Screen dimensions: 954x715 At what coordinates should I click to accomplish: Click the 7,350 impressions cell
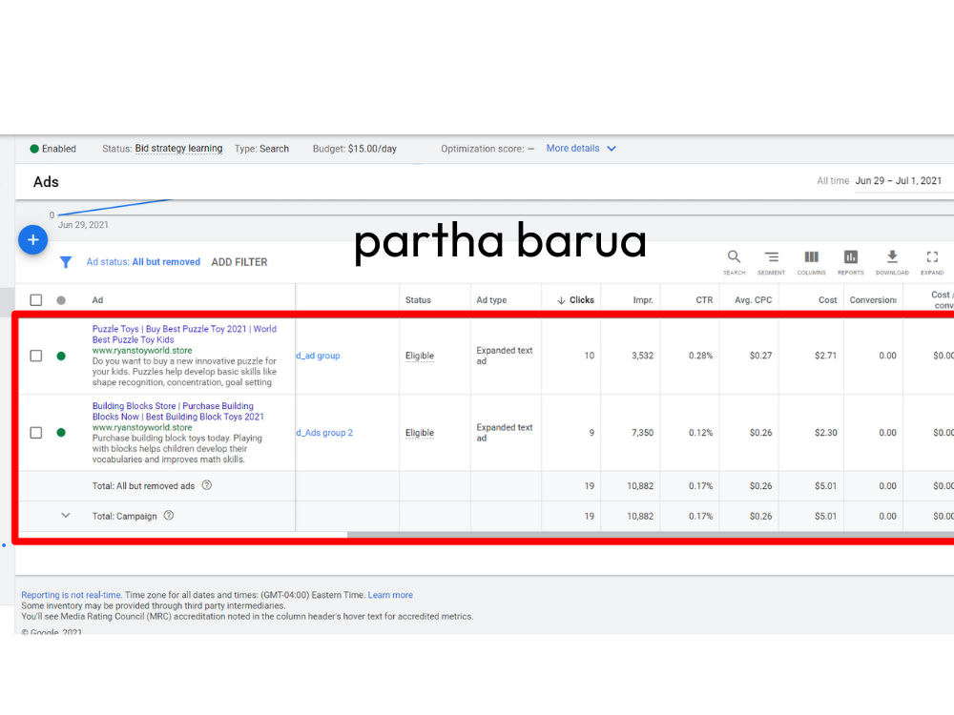tap(642, 432)
